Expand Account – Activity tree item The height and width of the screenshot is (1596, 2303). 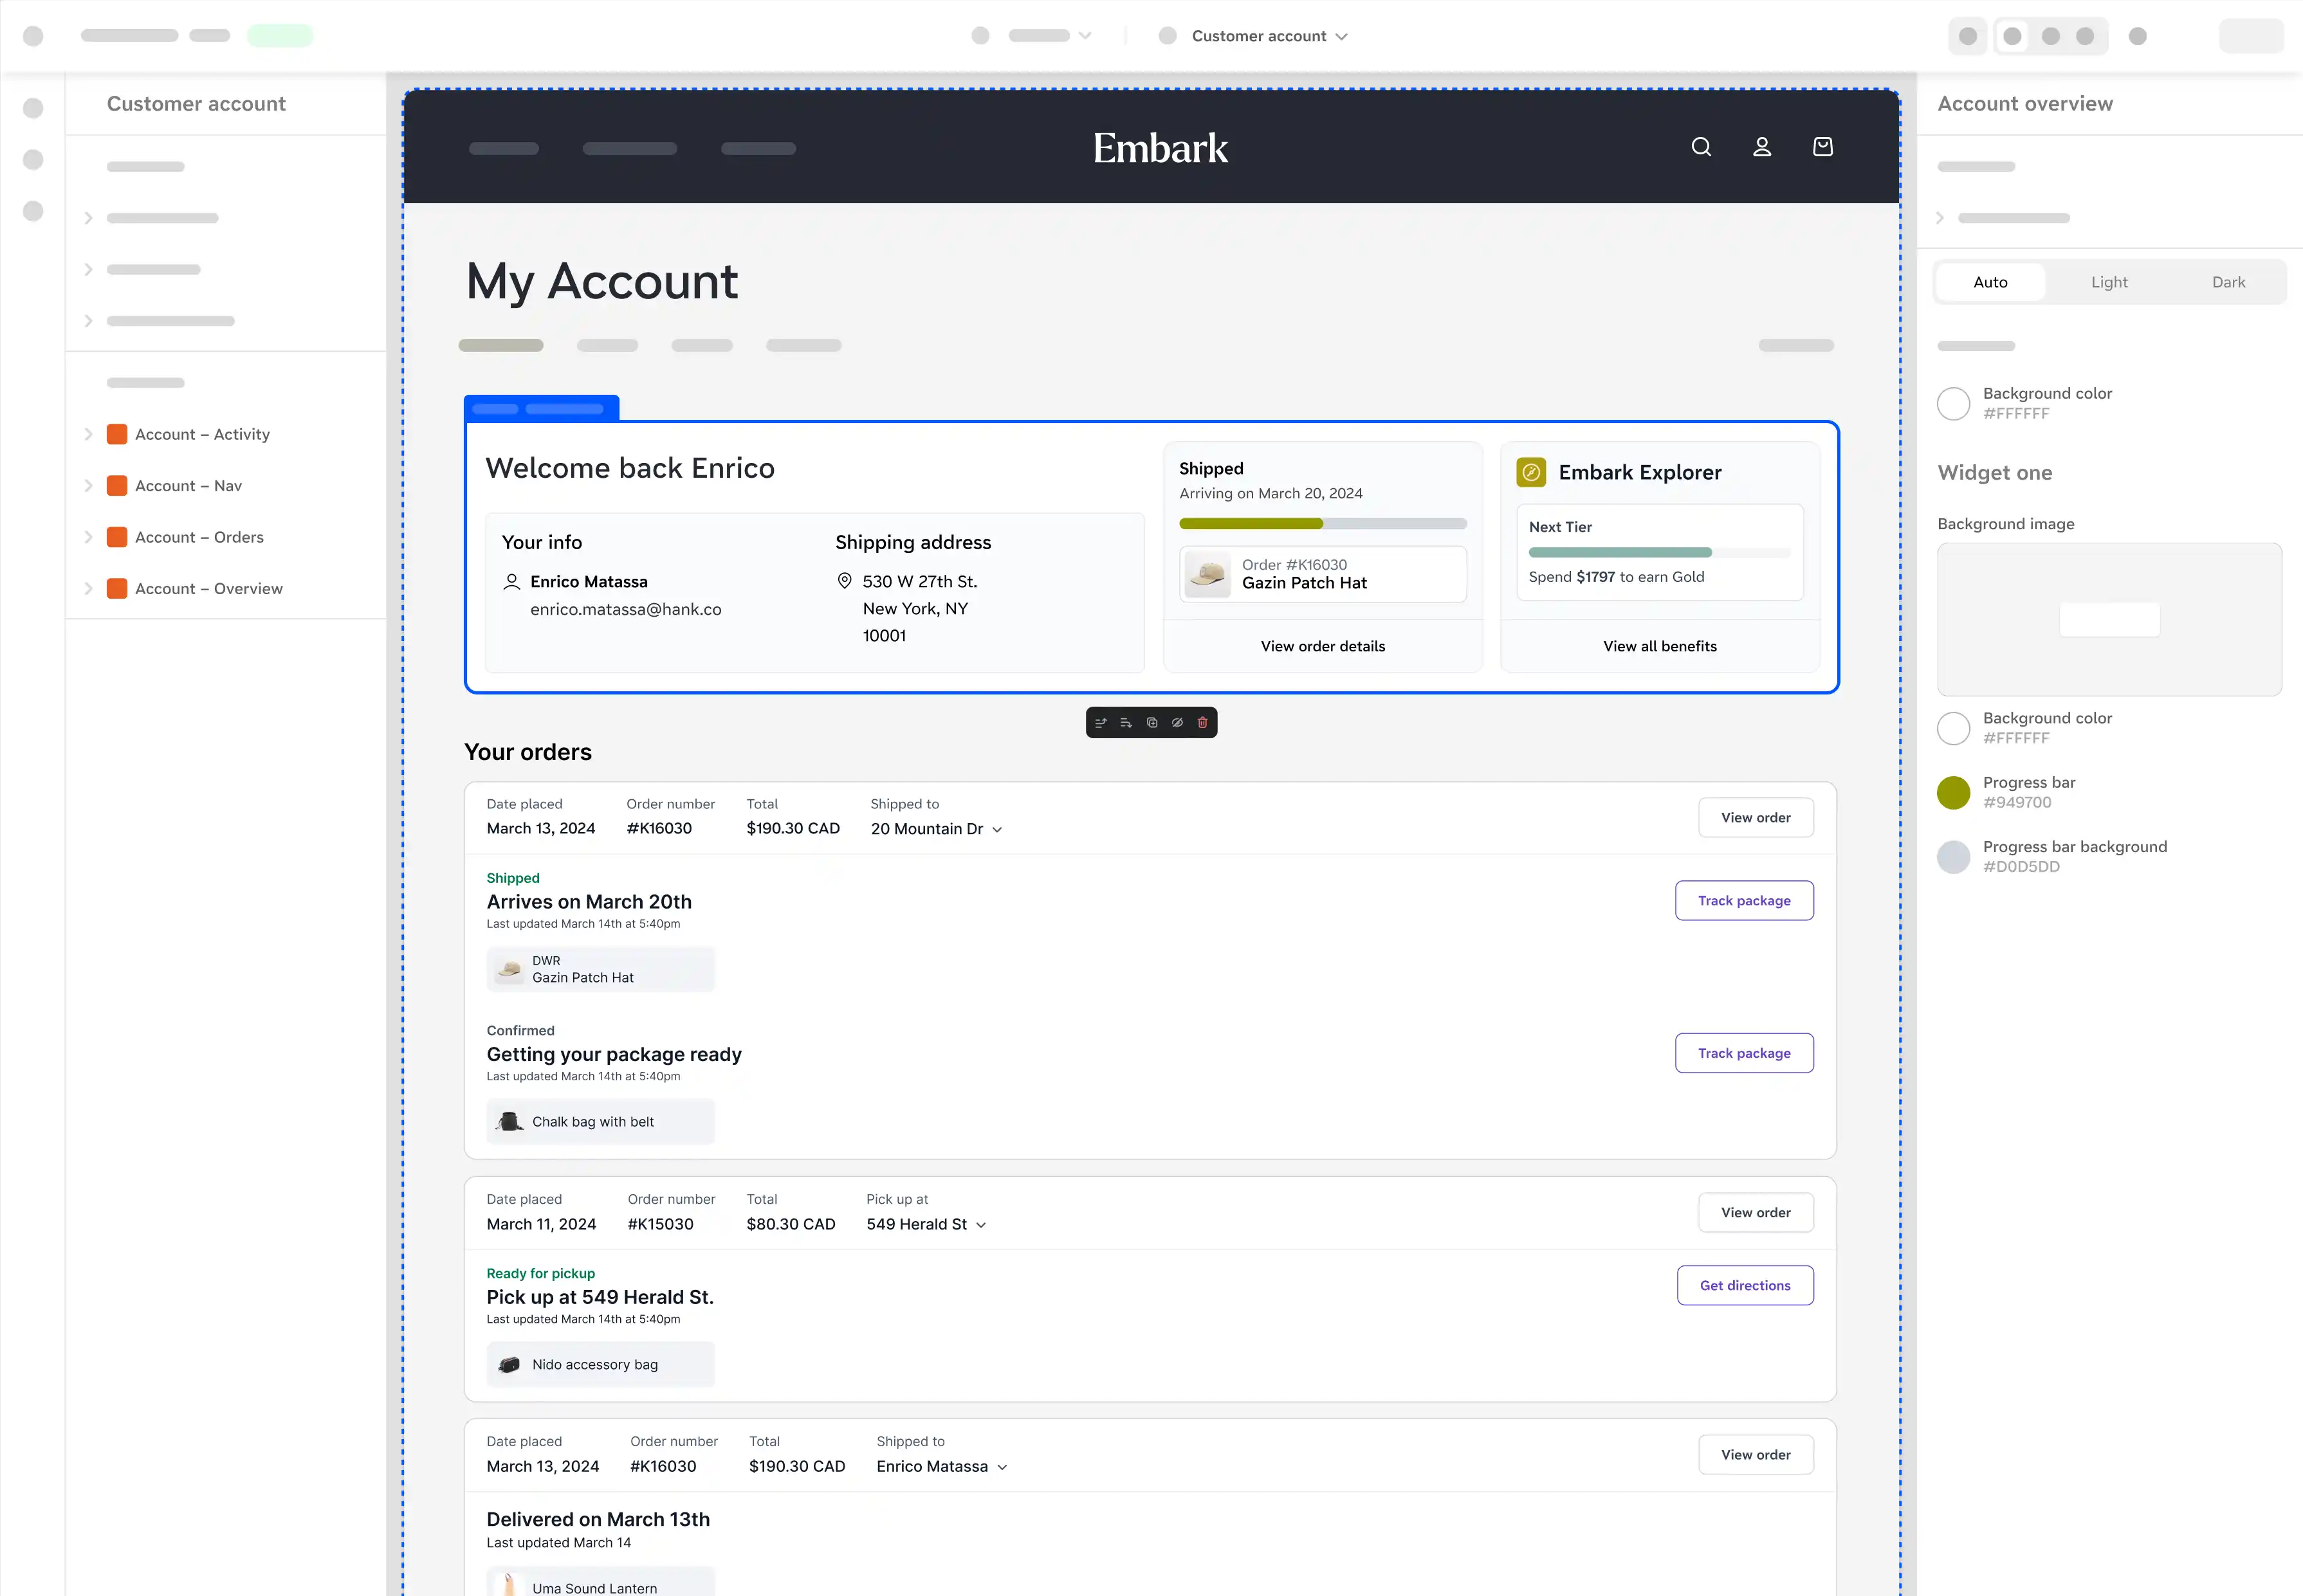(89, 434)
